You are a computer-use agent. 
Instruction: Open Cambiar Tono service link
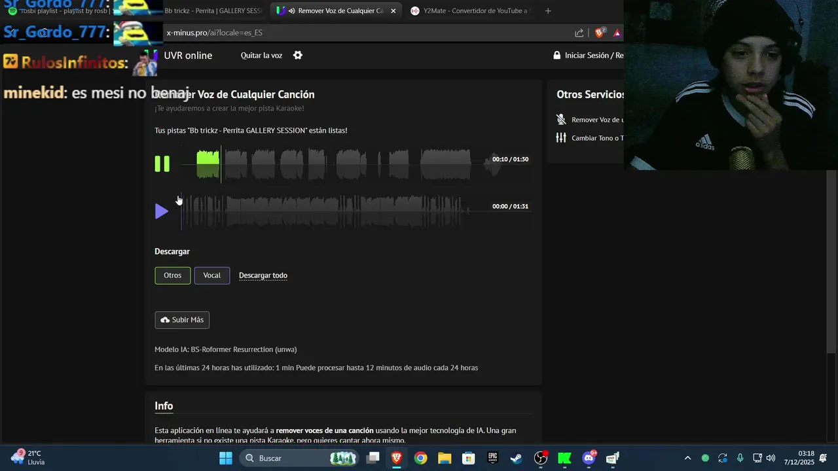597,138
